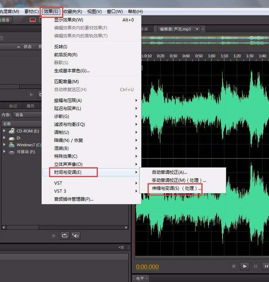Expand the 延迟与回声(L) submenu
Image resolution: width=269 pixels, height=282 pixels.
tap(91, 109)
